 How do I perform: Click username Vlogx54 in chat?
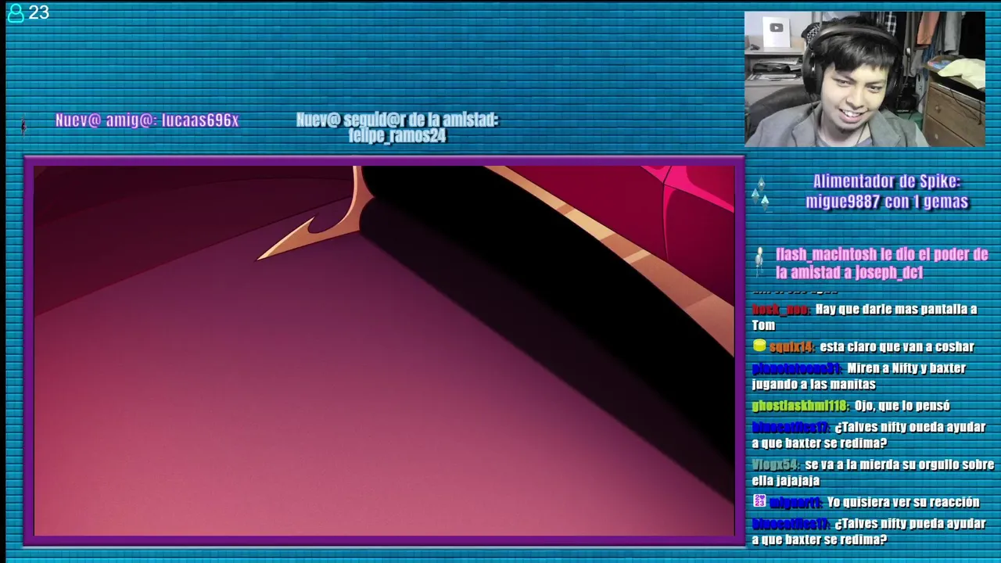tap(776, 464)
